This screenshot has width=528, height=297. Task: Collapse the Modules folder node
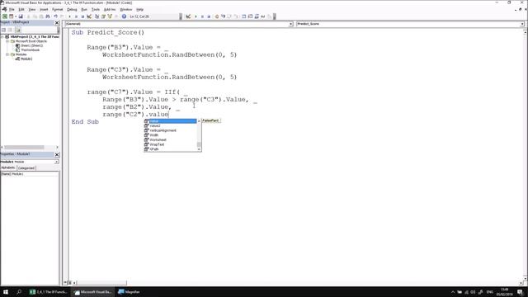(x=7, y=54)
